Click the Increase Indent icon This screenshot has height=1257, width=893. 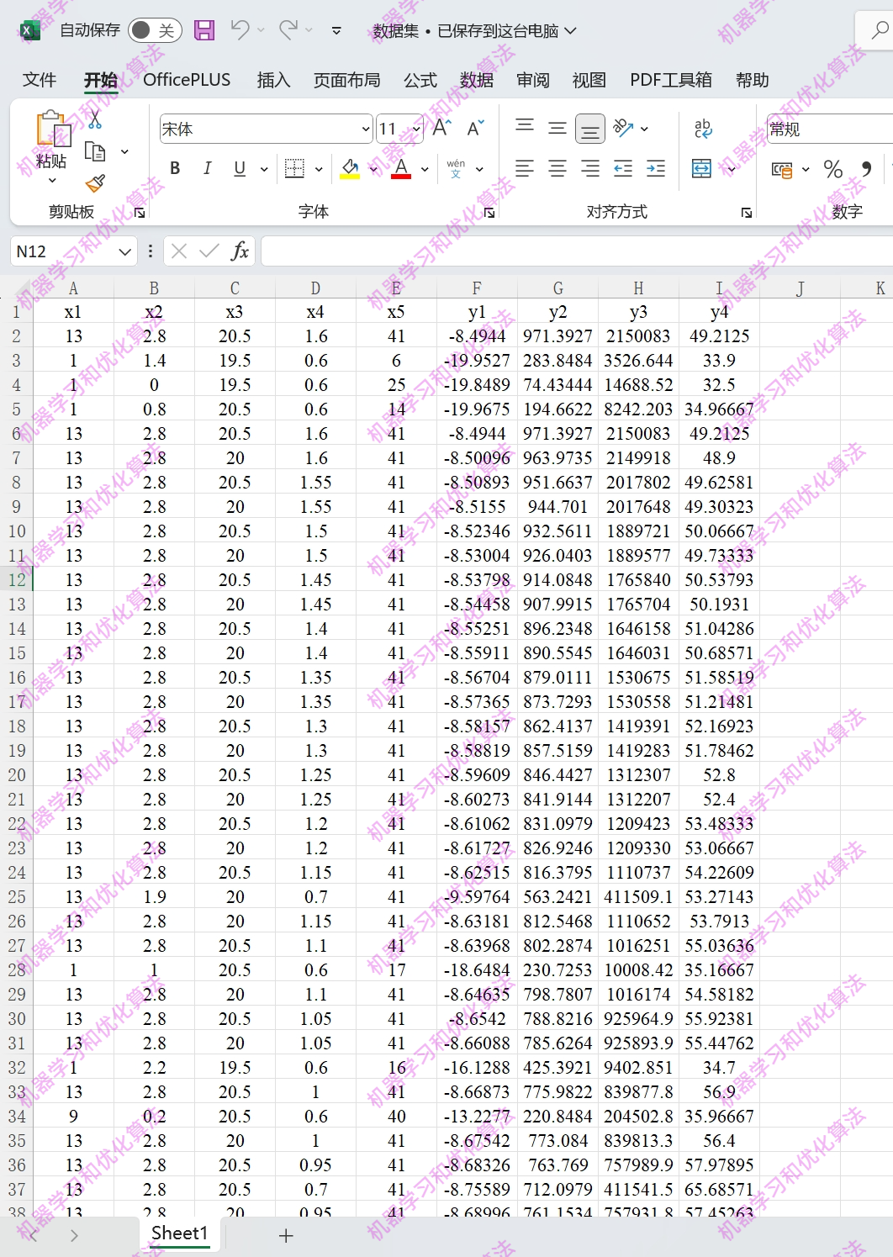(656, 168)
